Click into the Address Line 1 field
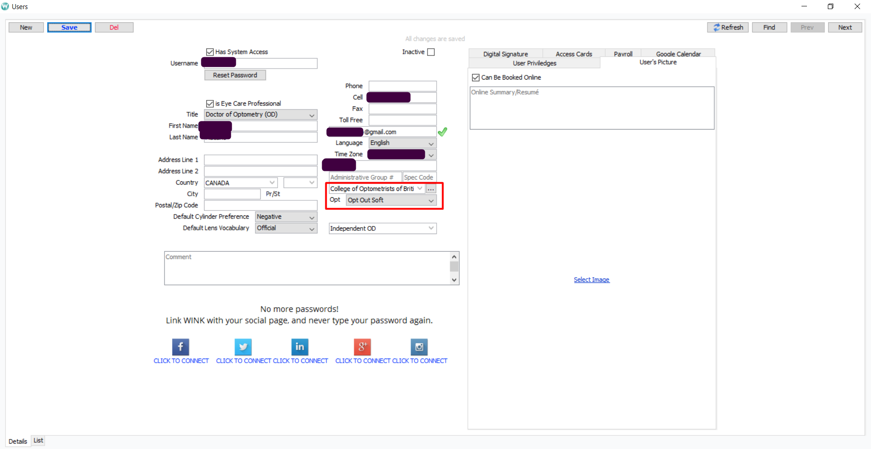Viewport: 871px width, 449px height. click(x=260, y=160)
